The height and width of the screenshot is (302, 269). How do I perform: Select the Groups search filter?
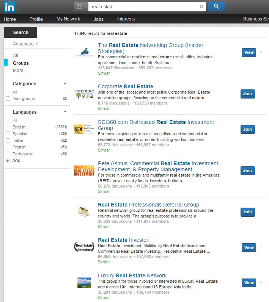click(x=20, y=63)
